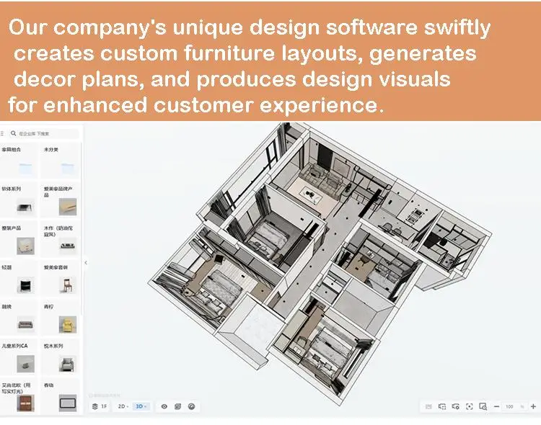Select the cream dresser cabinet thumbnail
This screenshot has width=541, height=425.
[x=25, y=246]
